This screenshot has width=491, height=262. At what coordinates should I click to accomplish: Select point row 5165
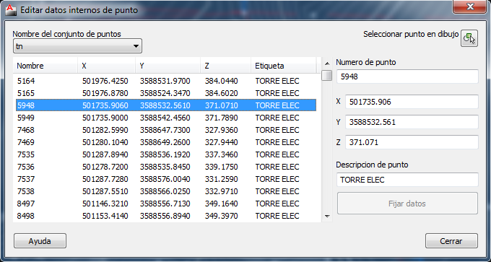click(166, 93)
